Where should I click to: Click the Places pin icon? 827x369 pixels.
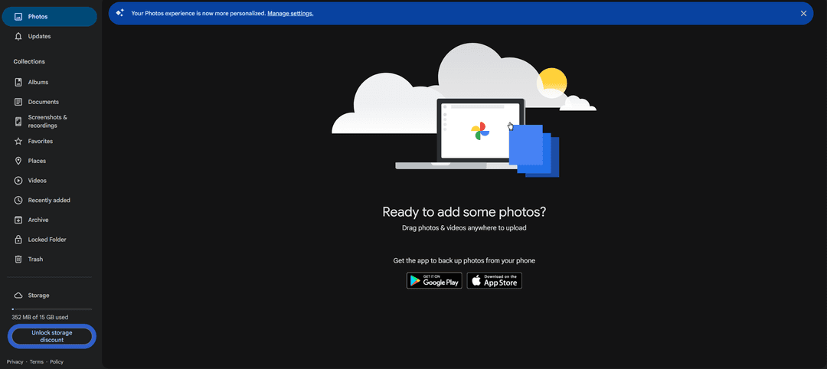18,161
